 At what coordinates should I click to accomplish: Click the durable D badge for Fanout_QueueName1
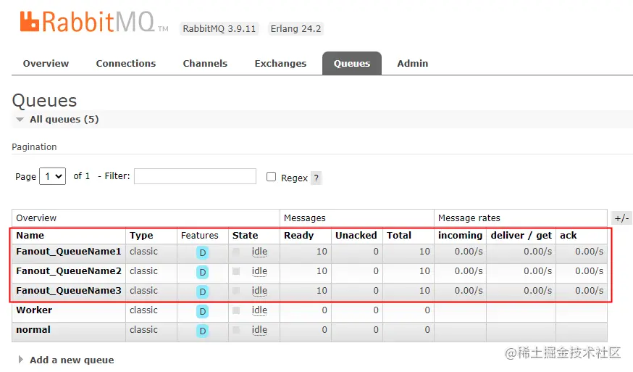tap(202, 253)
